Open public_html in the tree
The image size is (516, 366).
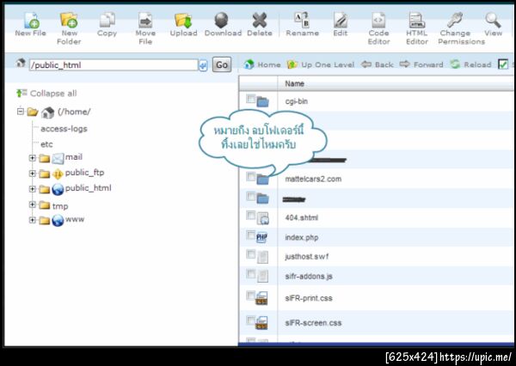pyautogui.click(x=89, y=188)
